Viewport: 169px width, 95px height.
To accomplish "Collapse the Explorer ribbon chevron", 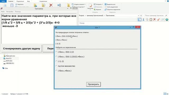I will (x=165, y=1).
